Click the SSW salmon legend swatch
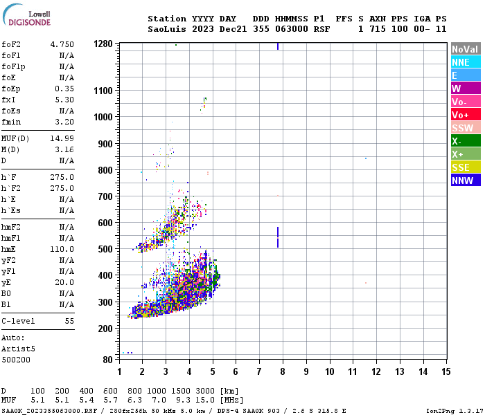This screenshot has width=485, height=415. click(x=466, y=128)
